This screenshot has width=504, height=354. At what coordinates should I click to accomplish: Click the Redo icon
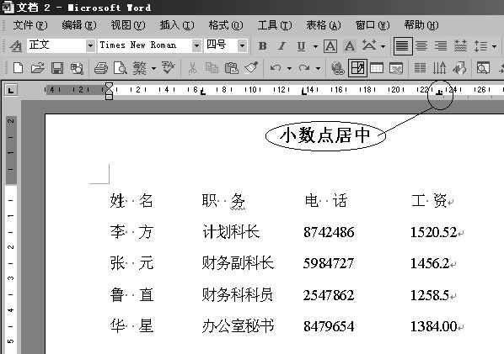coord(304,68)
